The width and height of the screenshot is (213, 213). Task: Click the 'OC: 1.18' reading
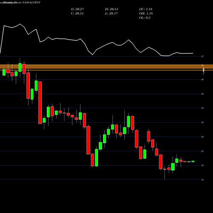click(x=146, y=9)
